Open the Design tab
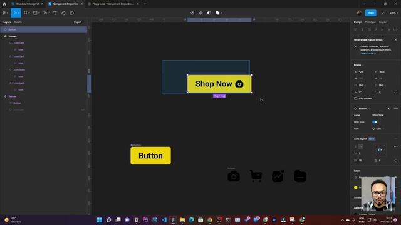Screen dimensions: 401x225 click(358, 22)
